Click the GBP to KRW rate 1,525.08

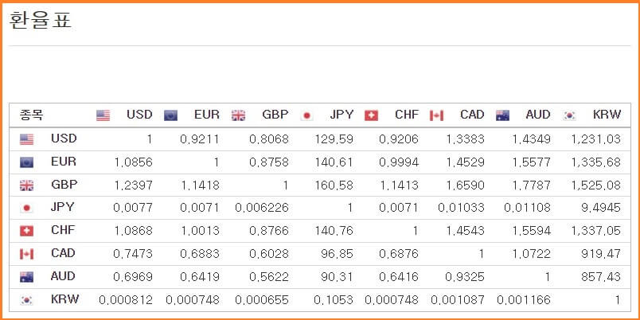596,185
